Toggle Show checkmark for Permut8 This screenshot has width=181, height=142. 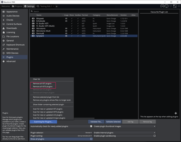[x=72, y=34]
